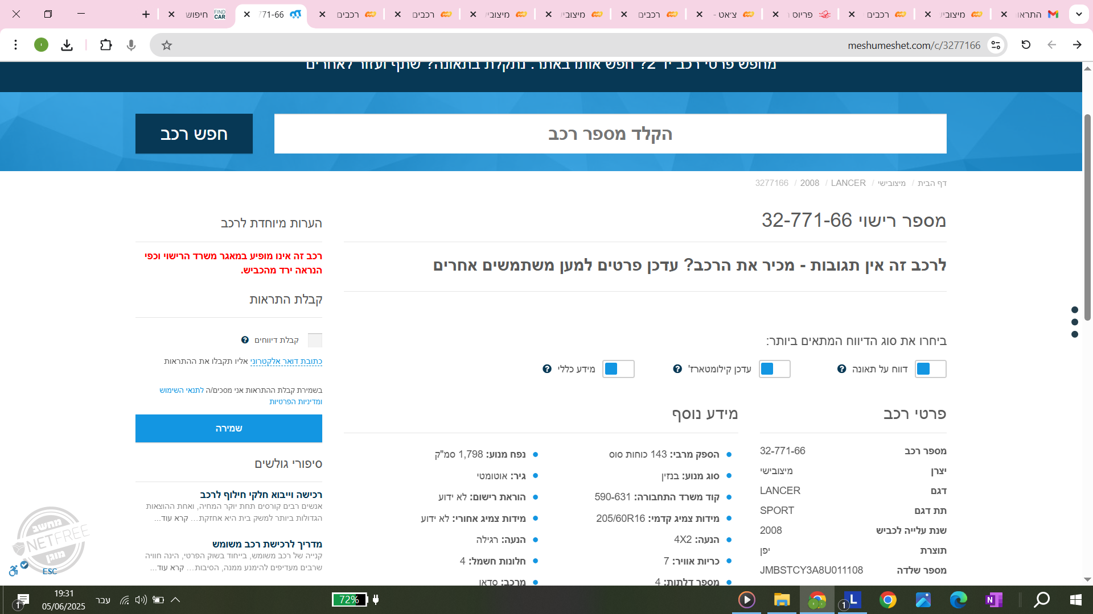Open the extensions puzzle icon
Viewport: 1093px width, 614px height.
(x=106, y=45)
